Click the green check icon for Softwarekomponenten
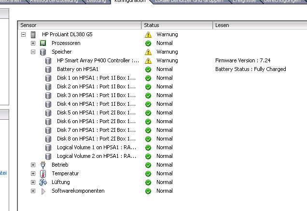 [148, 191]
